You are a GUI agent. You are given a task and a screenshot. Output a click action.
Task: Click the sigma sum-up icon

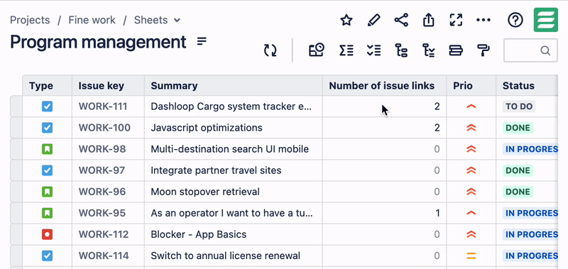pyautogui.click(x=346, y=50)
